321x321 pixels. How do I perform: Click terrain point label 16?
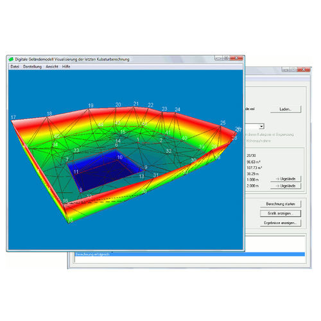click(x=65, y=201)
